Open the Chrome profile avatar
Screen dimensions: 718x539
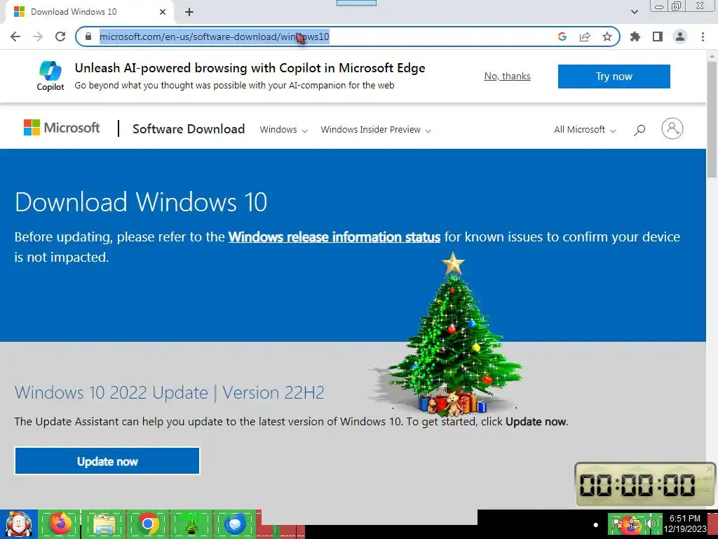pyautogui.click(x=680, y=36)
